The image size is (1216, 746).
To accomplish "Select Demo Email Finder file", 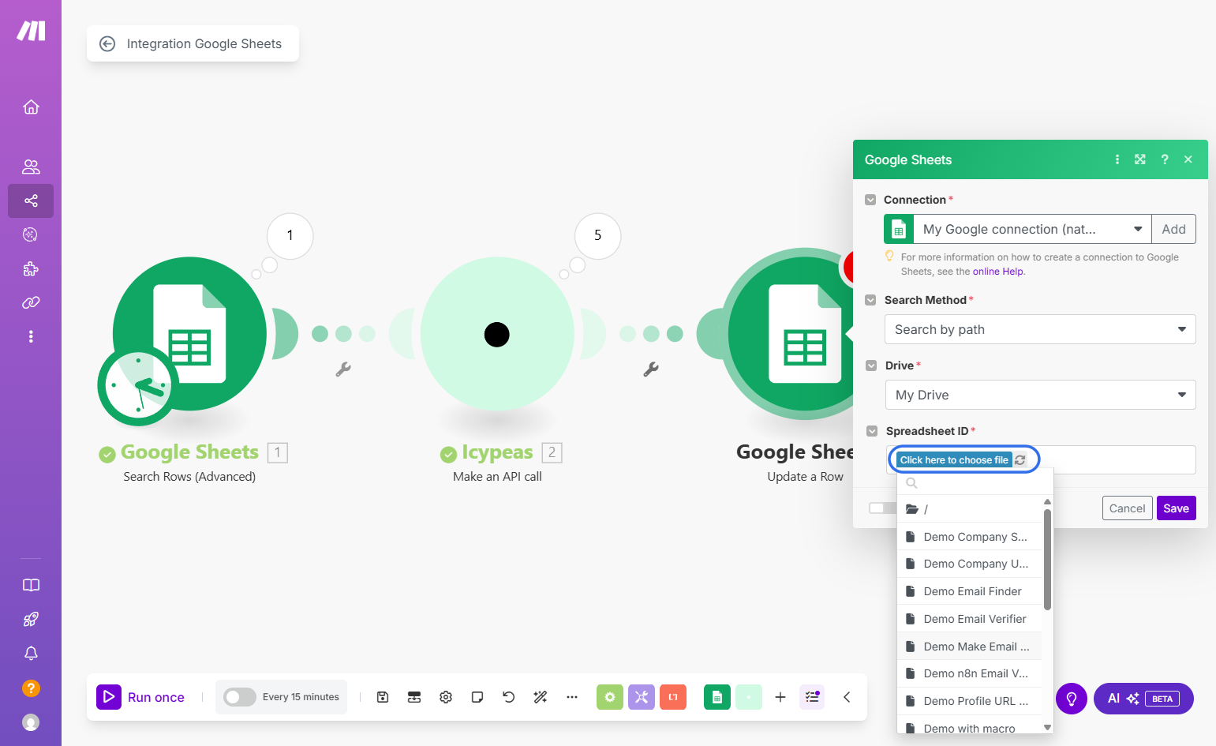I will coord(970,591).
